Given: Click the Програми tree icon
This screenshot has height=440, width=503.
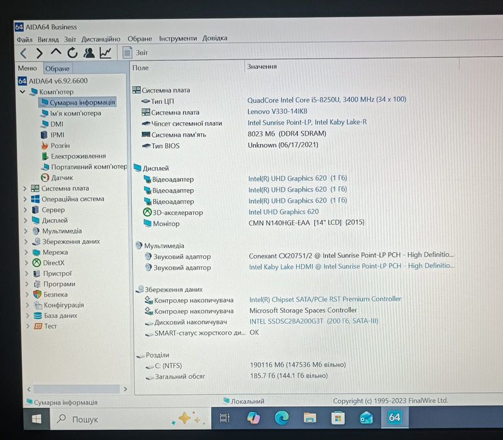Looking at the screenshot, I should tap(37, 284).
